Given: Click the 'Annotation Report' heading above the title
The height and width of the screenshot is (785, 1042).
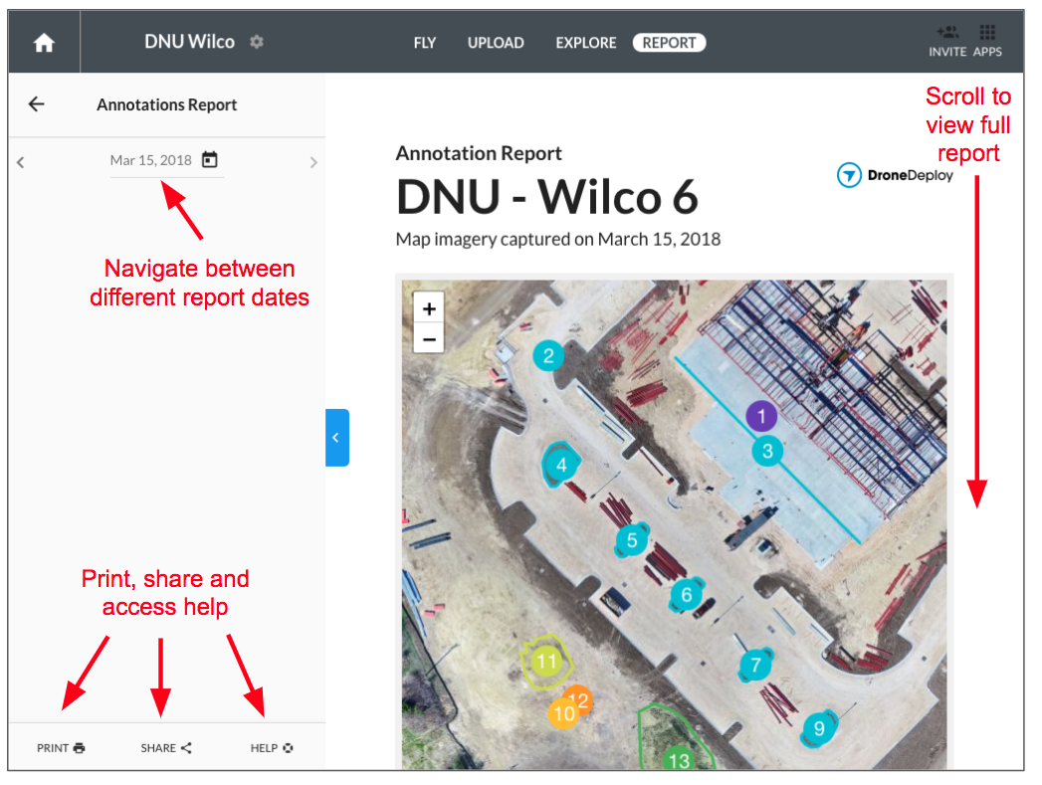Looking at the screenshot, I should point(479,153).
